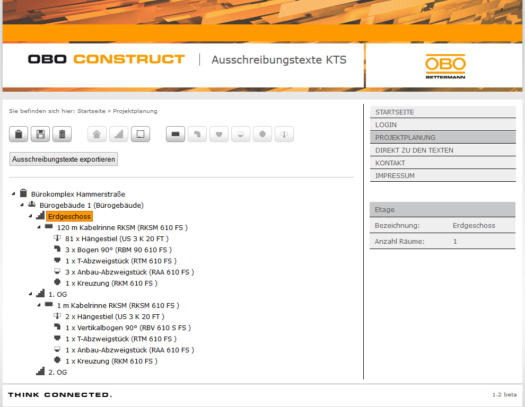The height and width of the screenshot is (407, 525).
Task: Select Bürokomplex Hammerstraße label in the tree
Action: click(78, 194)
